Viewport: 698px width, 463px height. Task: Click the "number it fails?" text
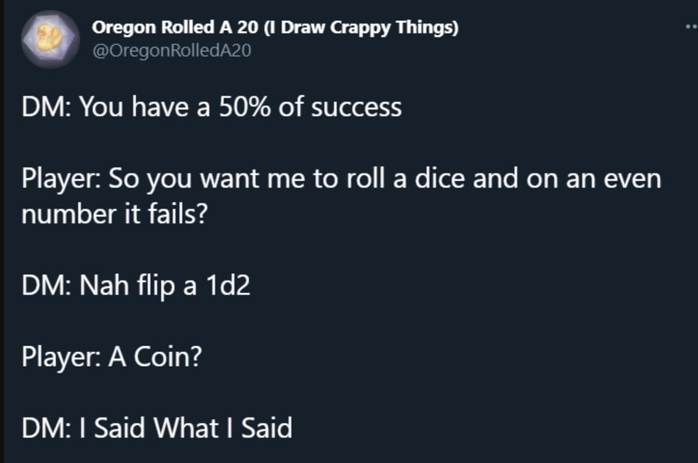coord(114,214)
